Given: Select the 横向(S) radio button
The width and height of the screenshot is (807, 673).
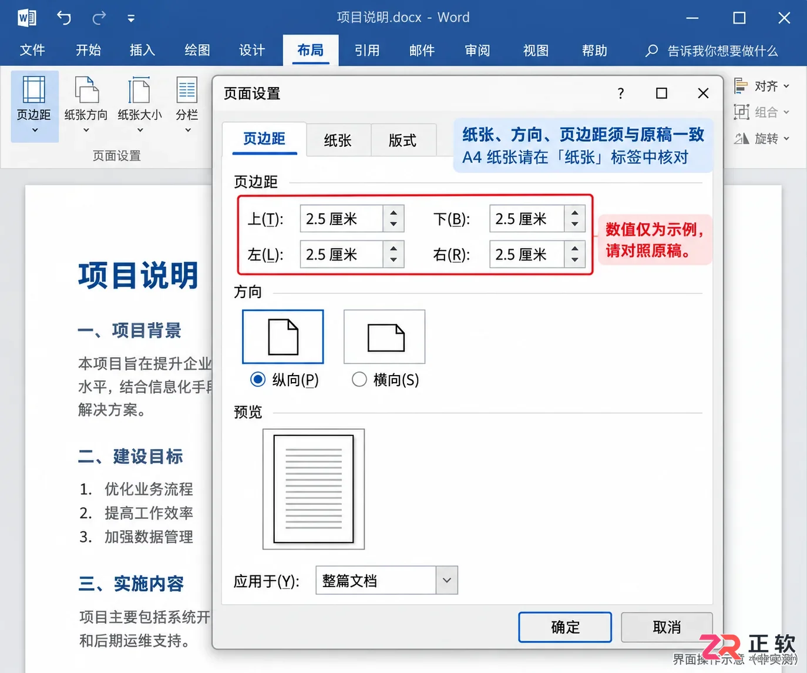Looking at the screenshot, I should [x=359, y=380].
